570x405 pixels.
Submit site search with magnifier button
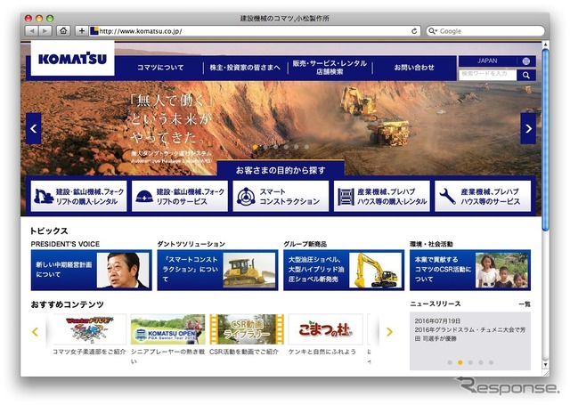(526, 75)
